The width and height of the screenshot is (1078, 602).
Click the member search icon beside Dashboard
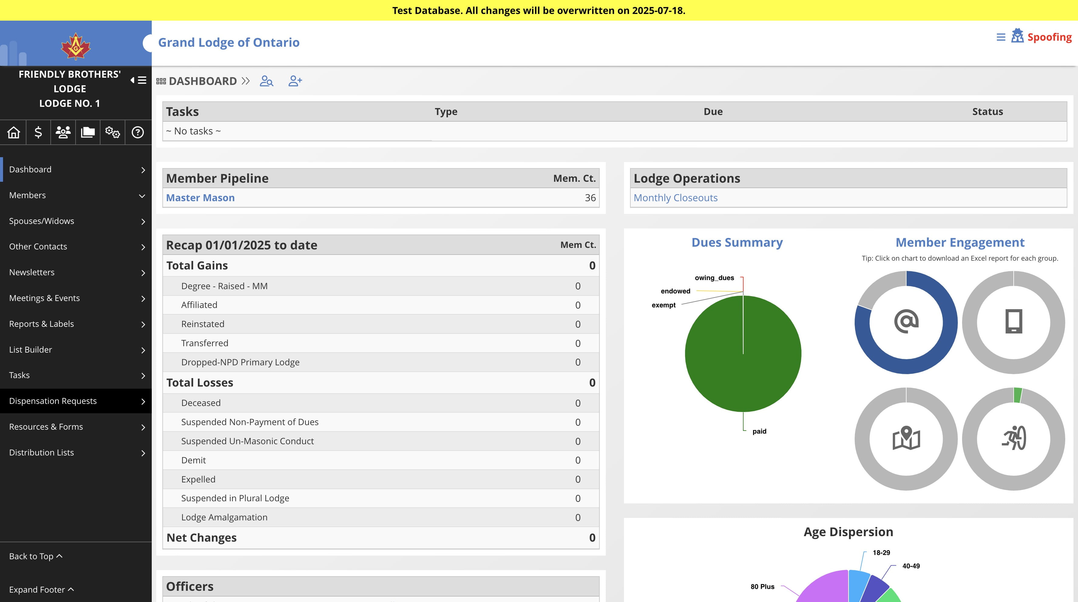coord(266,81)
